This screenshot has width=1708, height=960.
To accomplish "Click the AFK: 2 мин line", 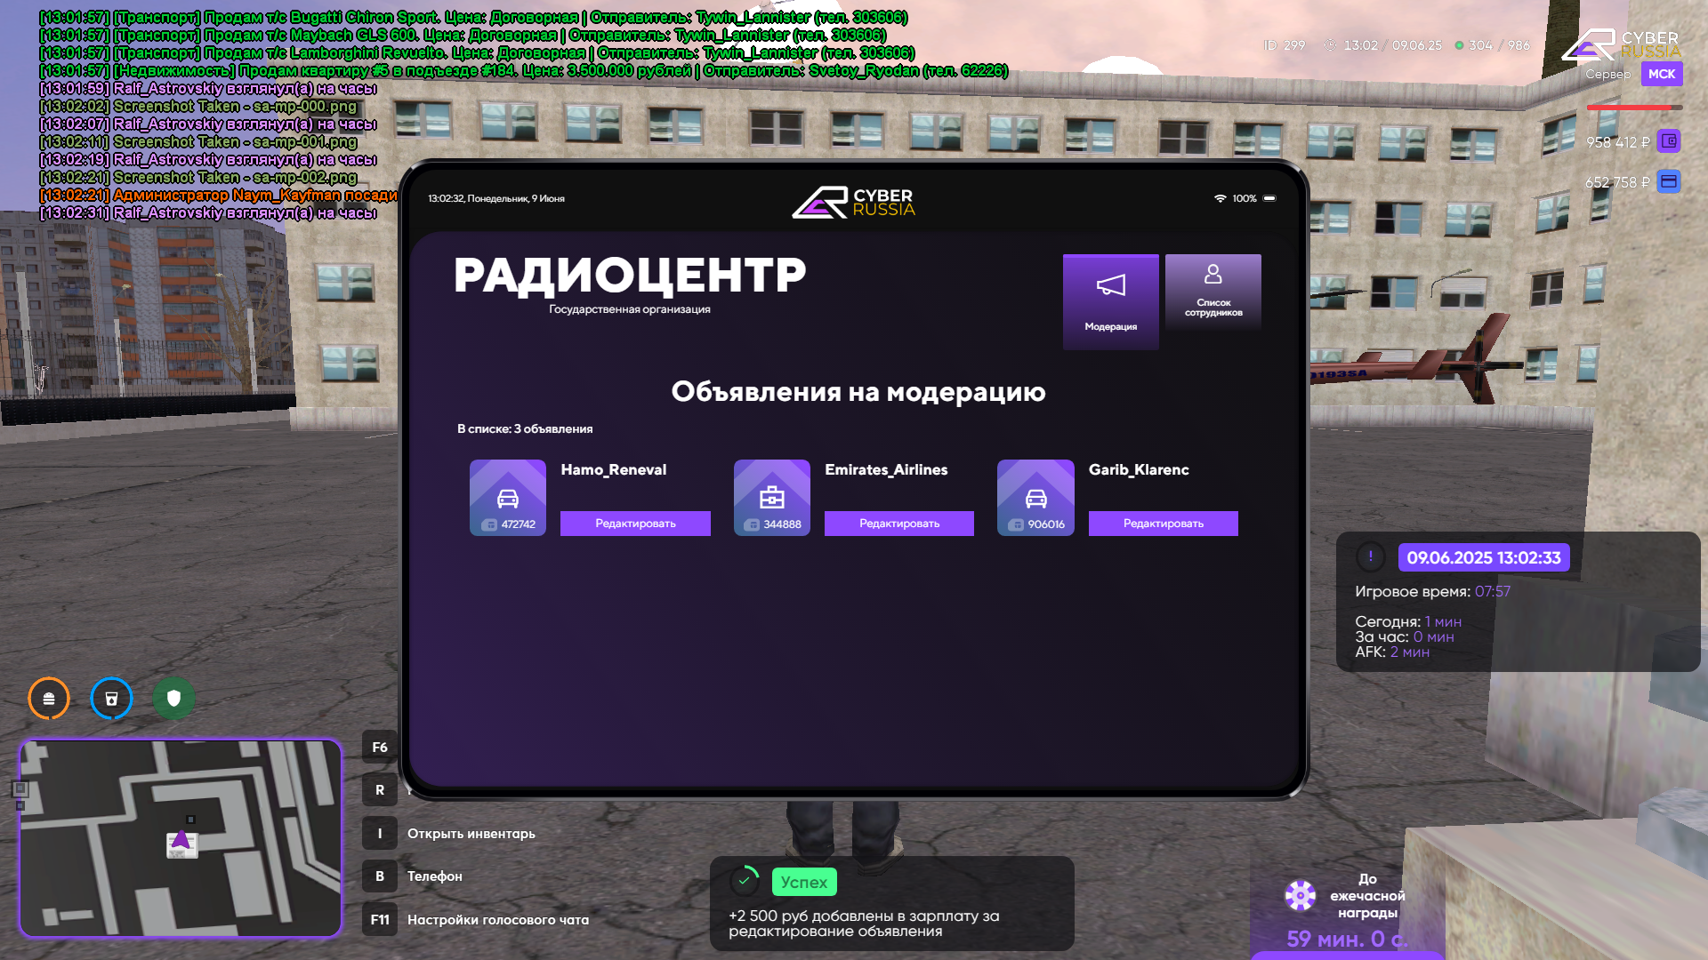I will pos(1392,652).
